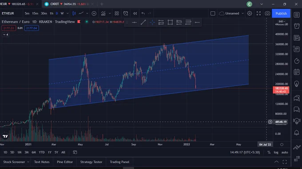Viewport: 302px width, 169px height.
Task: Select the 15m timeframe
Action: (x=35, y=13)
